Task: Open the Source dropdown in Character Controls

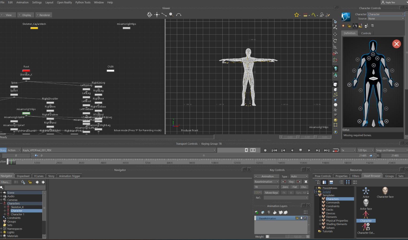Action: (386, 19)
